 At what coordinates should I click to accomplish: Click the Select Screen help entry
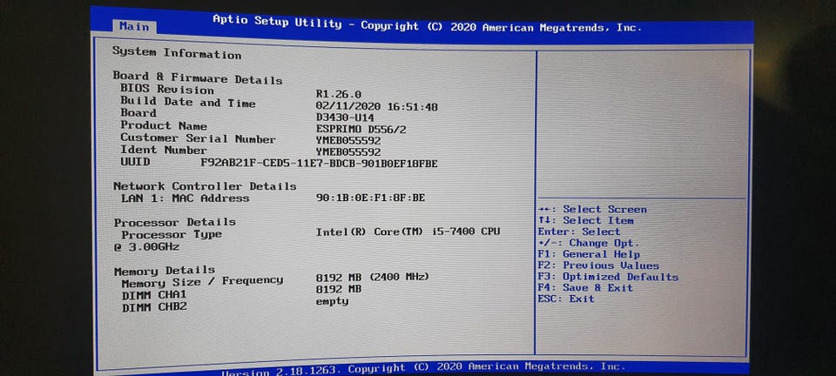point(592,209)
